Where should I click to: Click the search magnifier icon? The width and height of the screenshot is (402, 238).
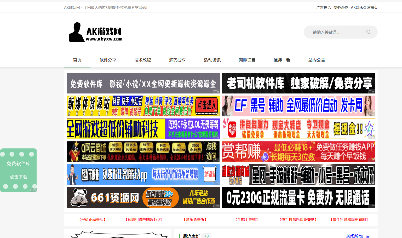pyautogui.click(x=369, y=32)
